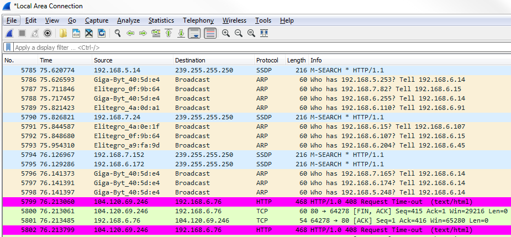Sort packets by the Protocol column header
This screenshot has width=511, height=237.
[267, 60]
